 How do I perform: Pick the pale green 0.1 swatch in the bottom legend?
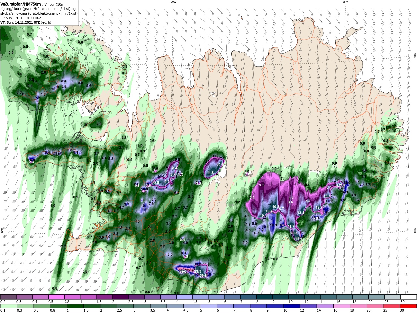(8, 306)
